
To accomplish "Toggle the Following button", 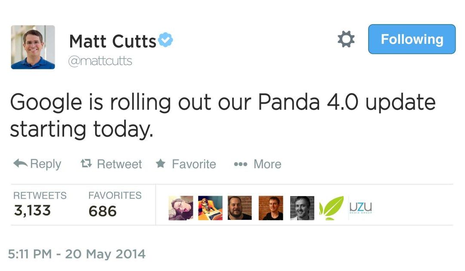I will point(412,39).
